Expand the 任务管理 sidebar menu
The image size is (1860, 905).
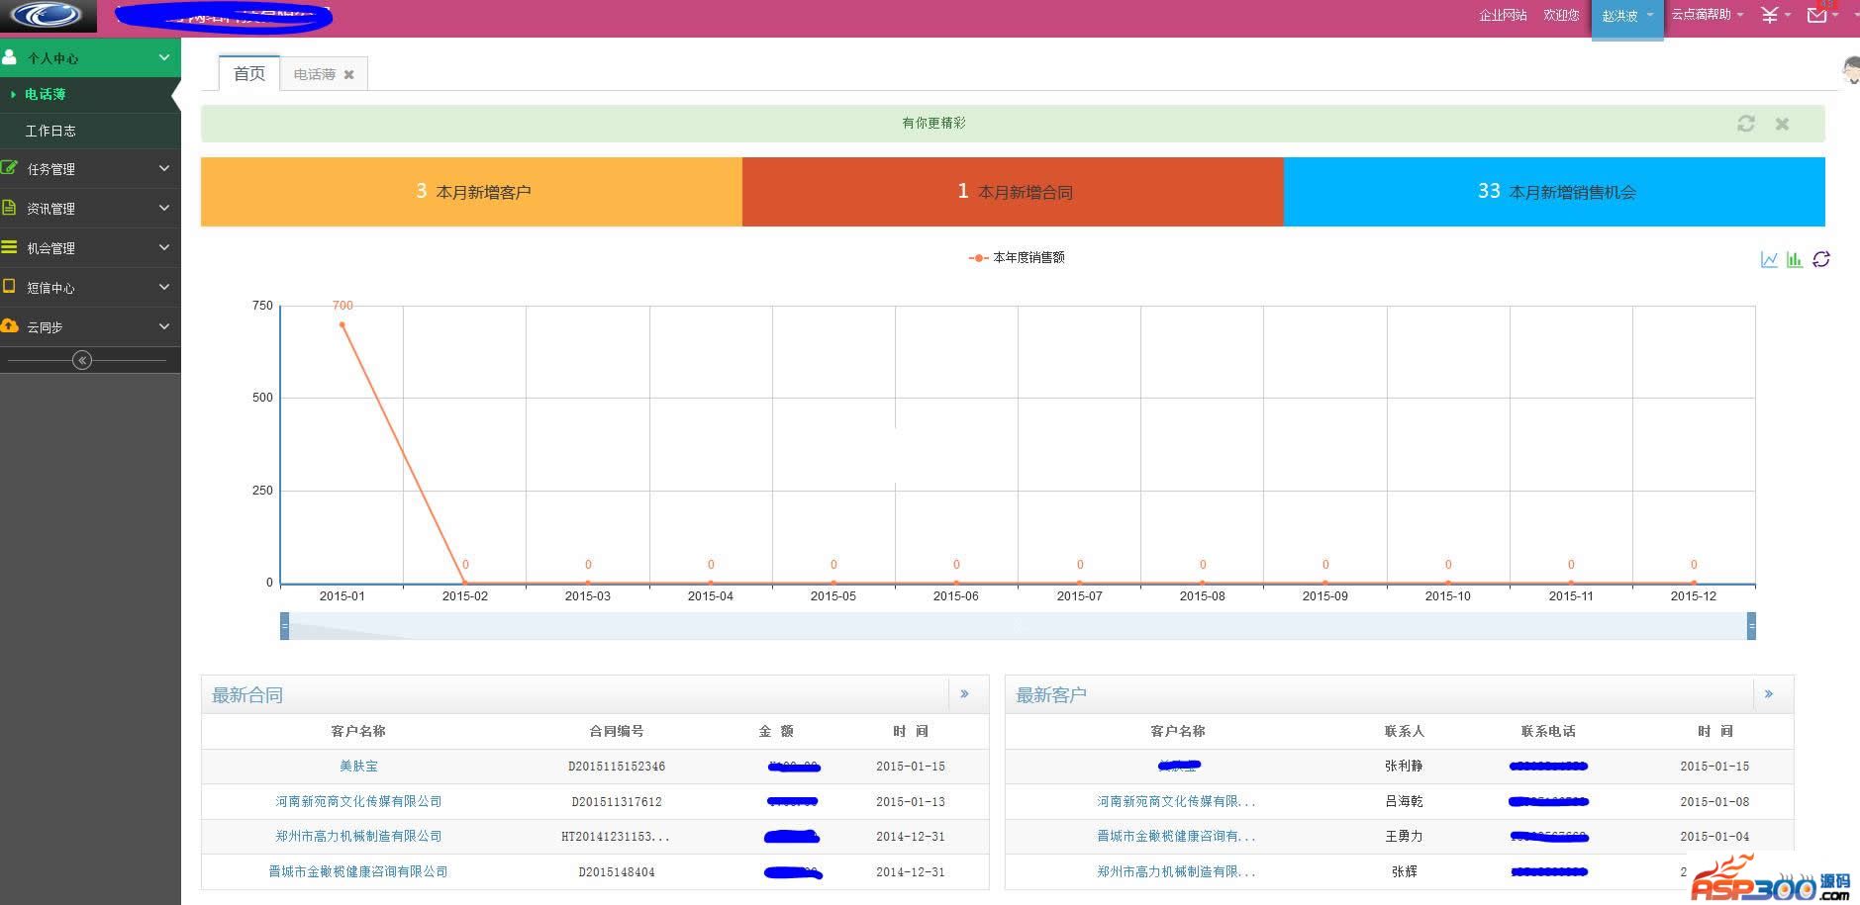(89, 169)
